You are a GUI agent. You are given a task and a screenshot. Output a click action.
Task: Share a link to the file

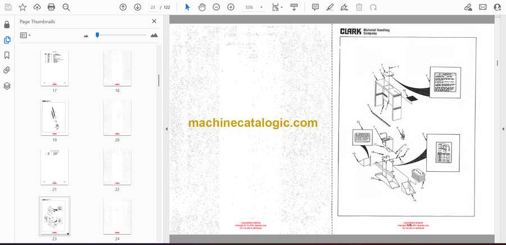(x=468, y=7)
